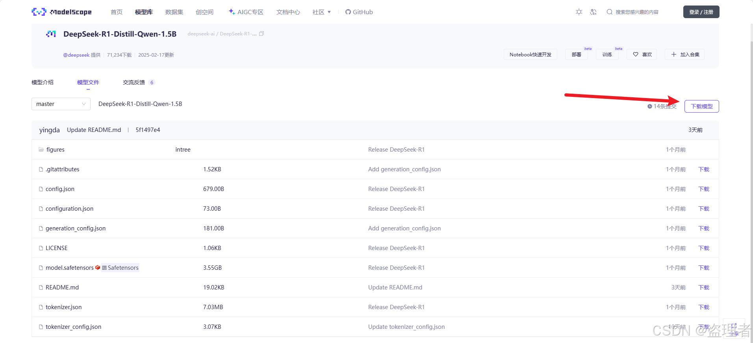
Task: Toggle the light/dark theme sun icon
Action: pyautogui.click(x=579, y=12)
